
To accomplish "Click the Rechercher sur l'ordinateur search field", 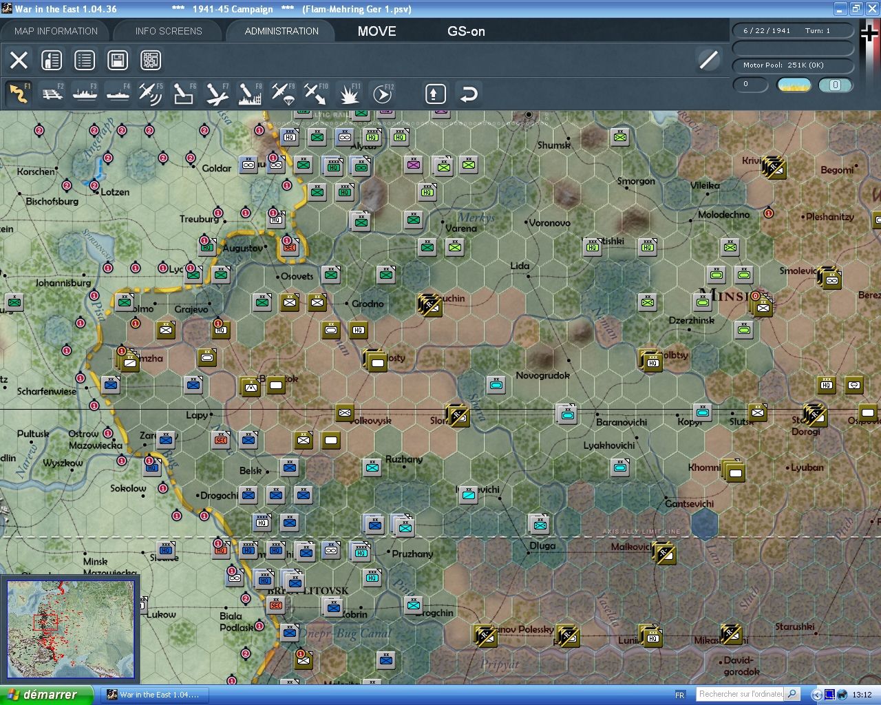I will pyautogui.click(x=741, y=694).
